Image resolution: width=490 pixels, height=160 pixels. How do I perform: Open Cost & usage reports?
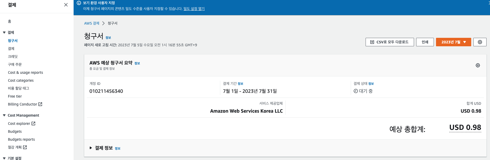[x=25, y=72]
